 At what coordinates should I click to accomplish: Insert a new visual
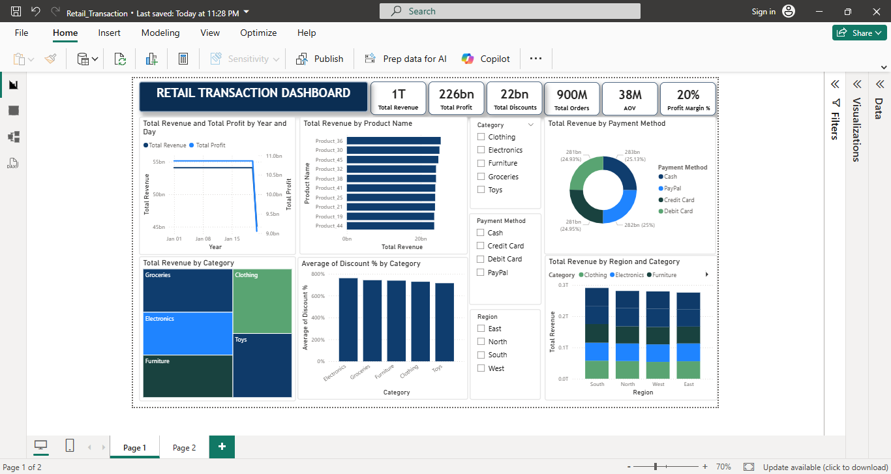point(151,58)
